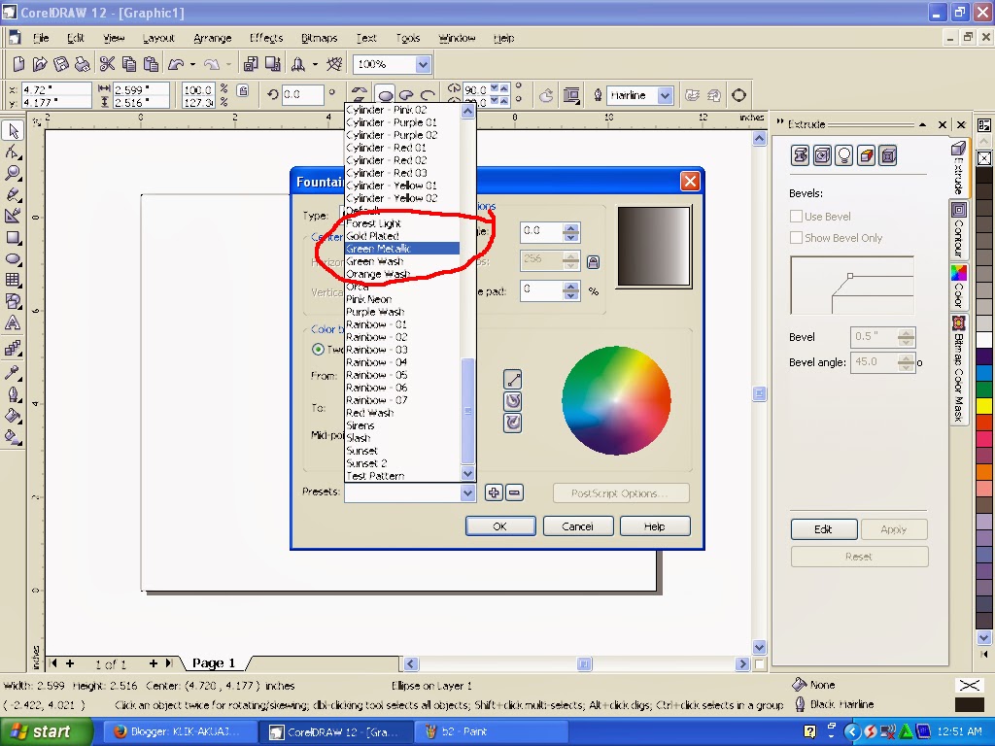Screen dimensions: 995x746
Task: Select the Zoom tool magnifier
Action: click(13, 173)
